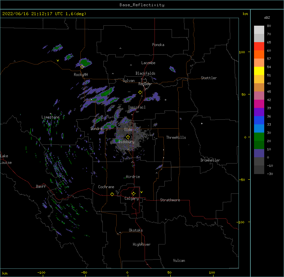
Task: Click the yellow diamond marker near RockyMH
Action: [x=82, y=67]
